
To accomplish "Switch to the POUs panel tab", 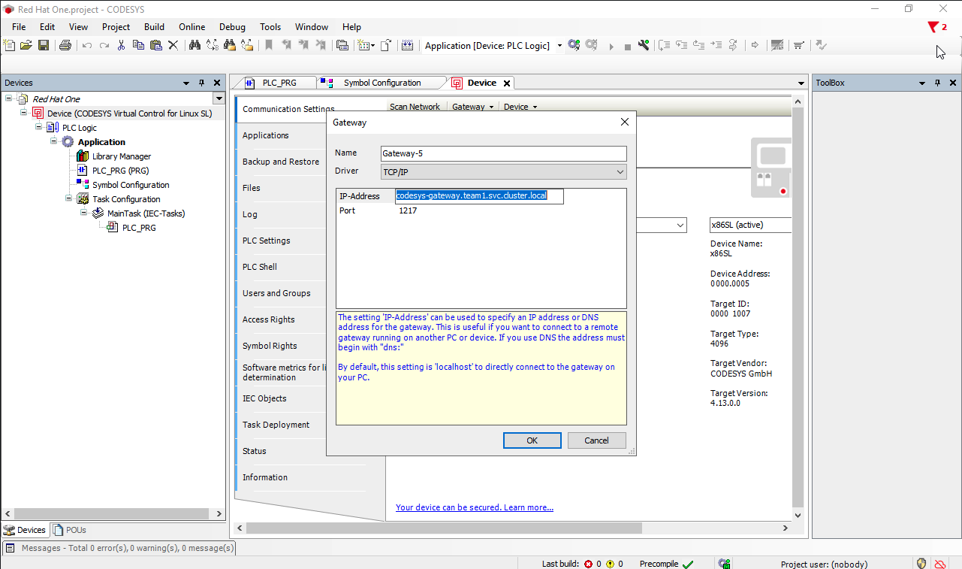I will (x=70, y=530).
